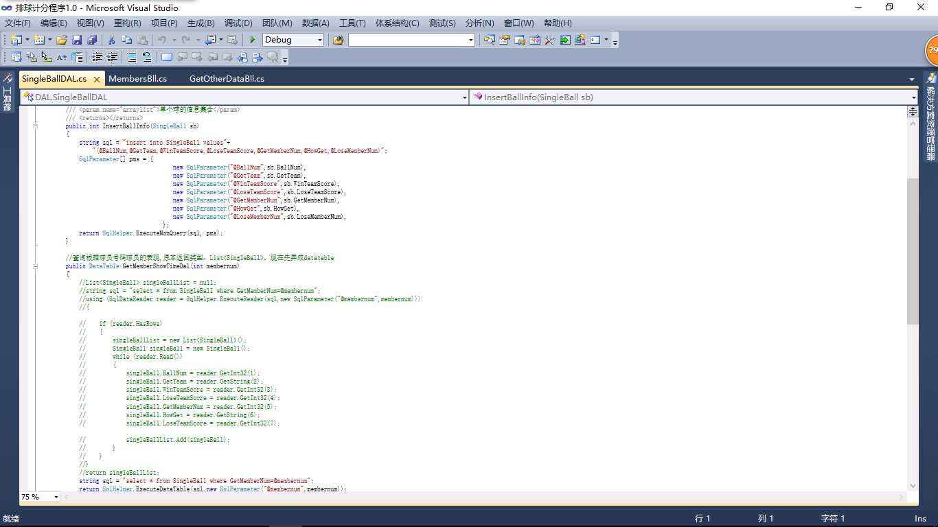The height and width of the screenshot is (527, 938).
Task: Click the find text input box
Action: point(407,40)
